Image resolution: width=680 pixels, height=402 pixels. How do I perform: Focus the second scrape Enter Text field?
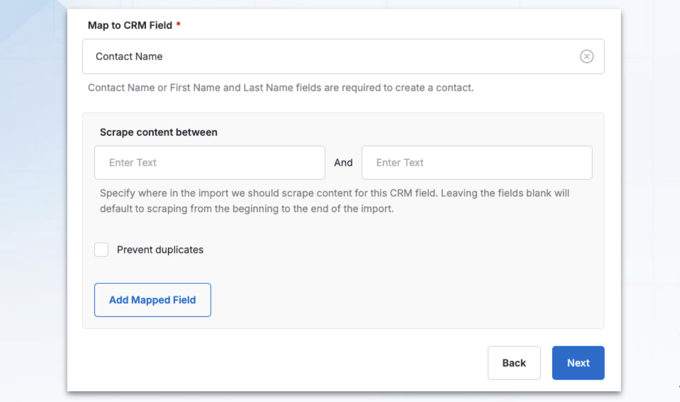click(x=477, y=163)
